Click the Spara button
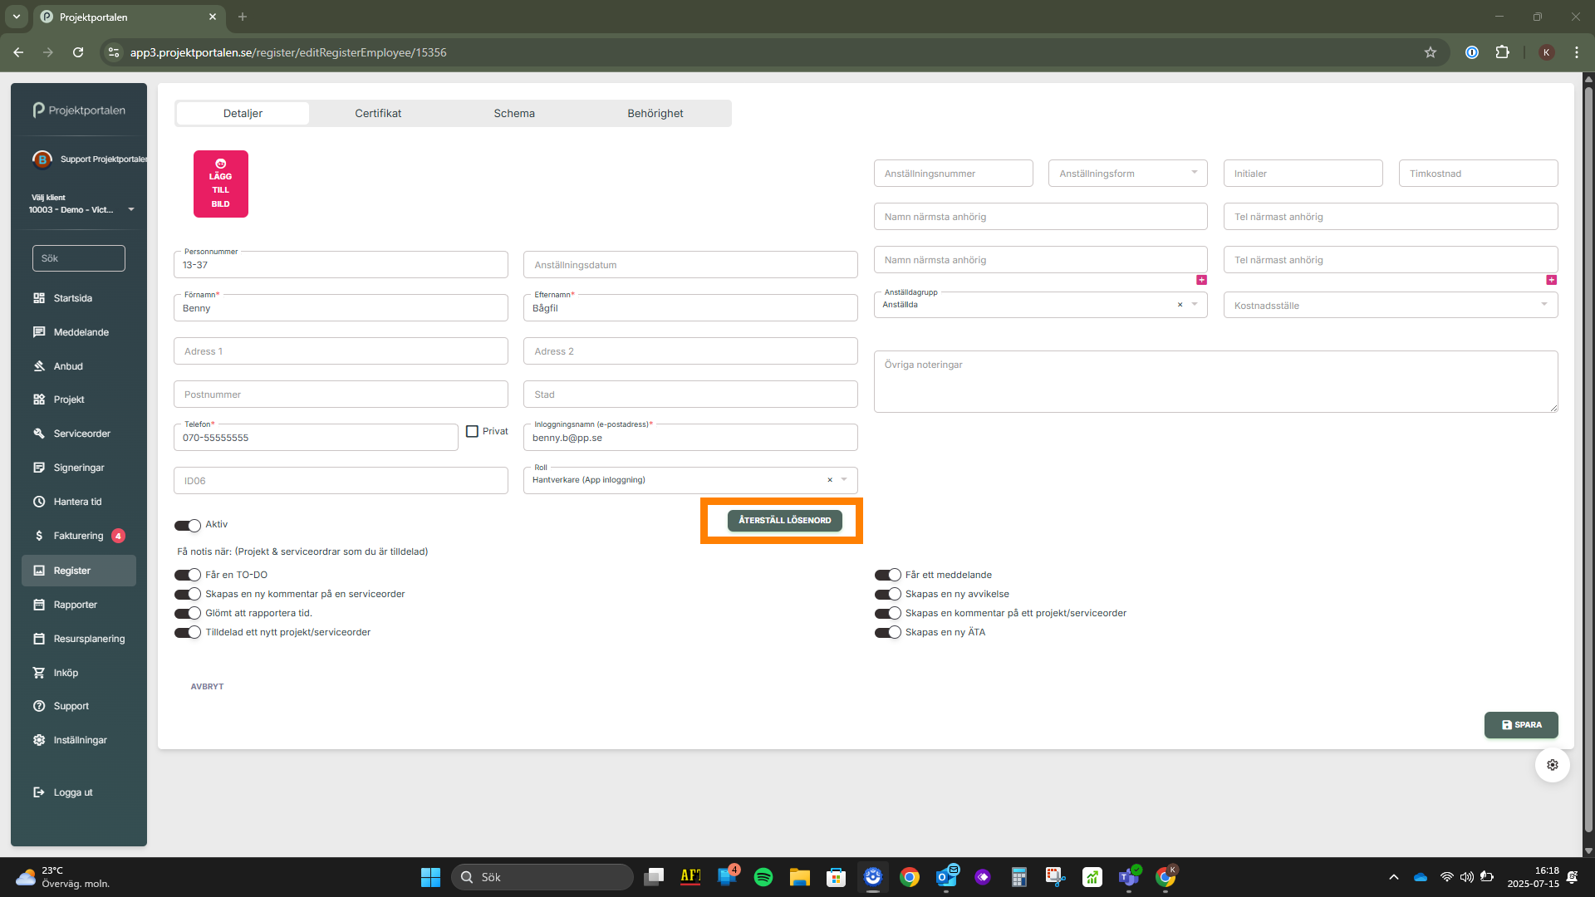Viewport: 1595px width, 897px height. (1520, 725)
